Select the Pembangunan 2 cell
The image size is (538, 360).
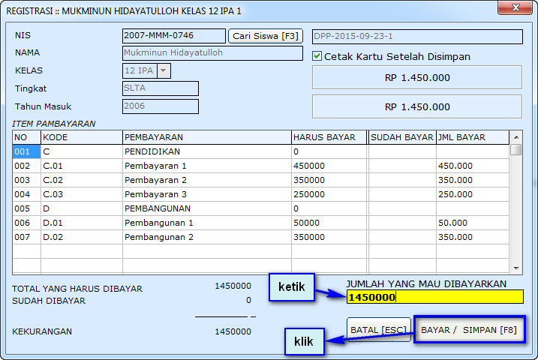click(207, 237)
